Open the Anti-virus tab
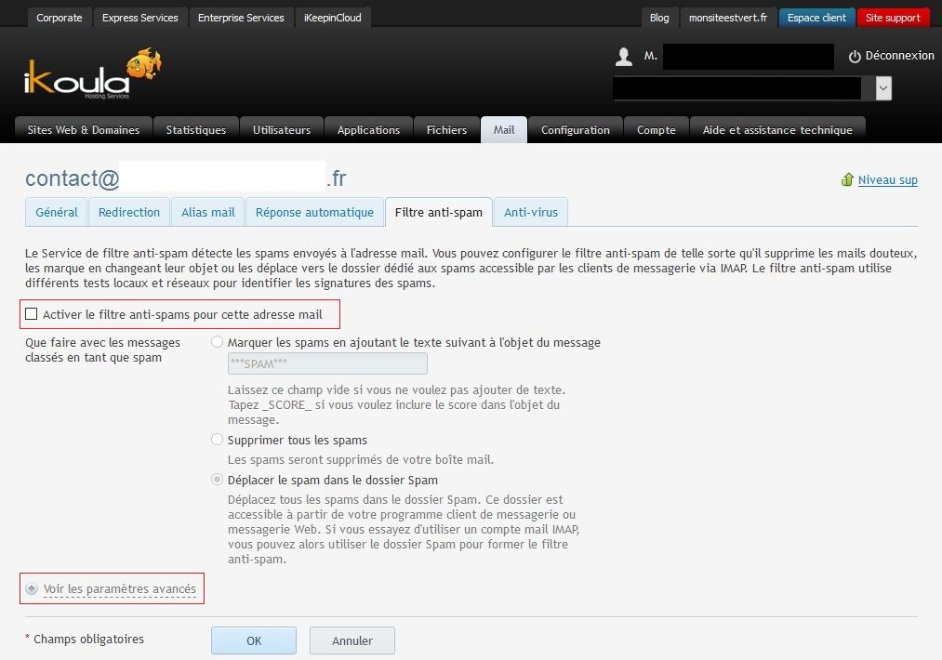942x660 pixels. point(530,212)
